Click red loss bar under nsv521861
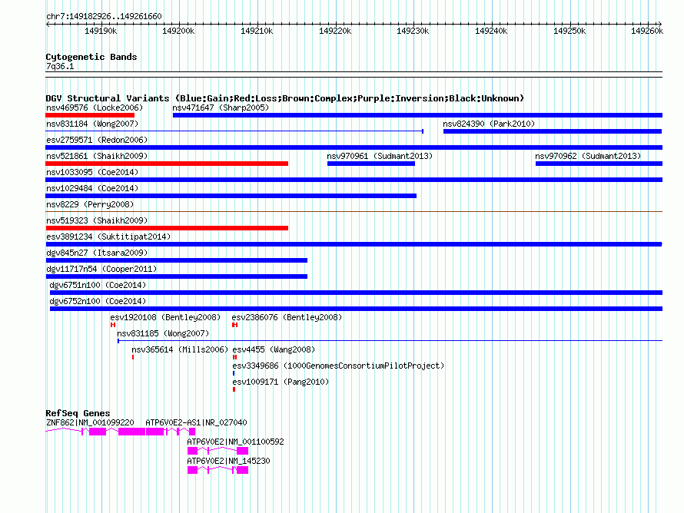 pyautogui.click(x=167, y=164)
